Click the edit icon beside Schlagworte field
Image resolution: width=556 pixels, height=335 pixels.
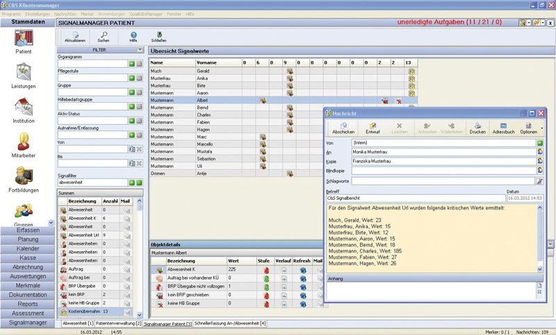click(x=539, y=181)
